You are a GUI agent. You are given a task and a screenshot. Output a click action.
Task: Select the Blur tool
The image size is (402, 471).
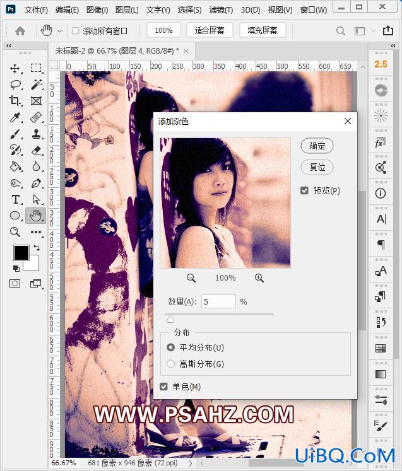(36, 166)
